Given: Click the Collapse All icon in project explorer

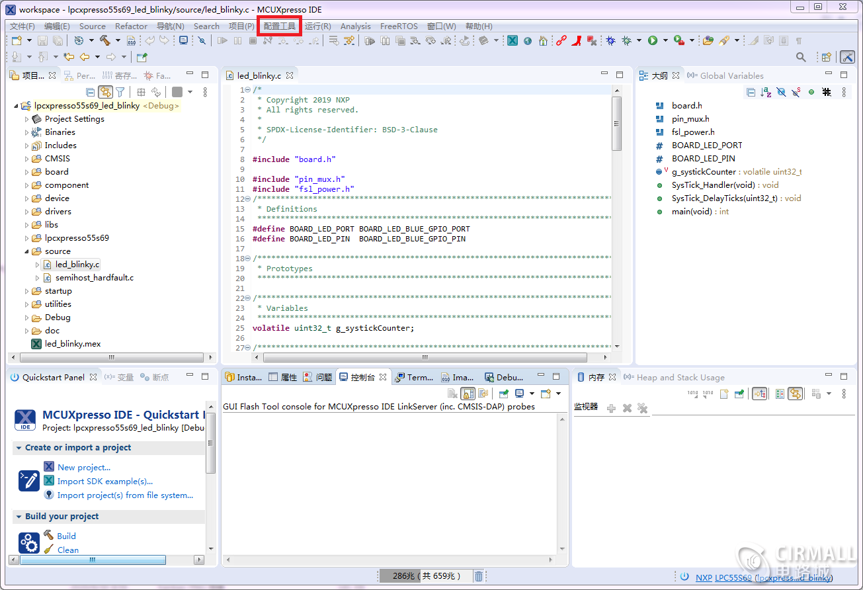Looking at the screenshot, I should 91,93.
